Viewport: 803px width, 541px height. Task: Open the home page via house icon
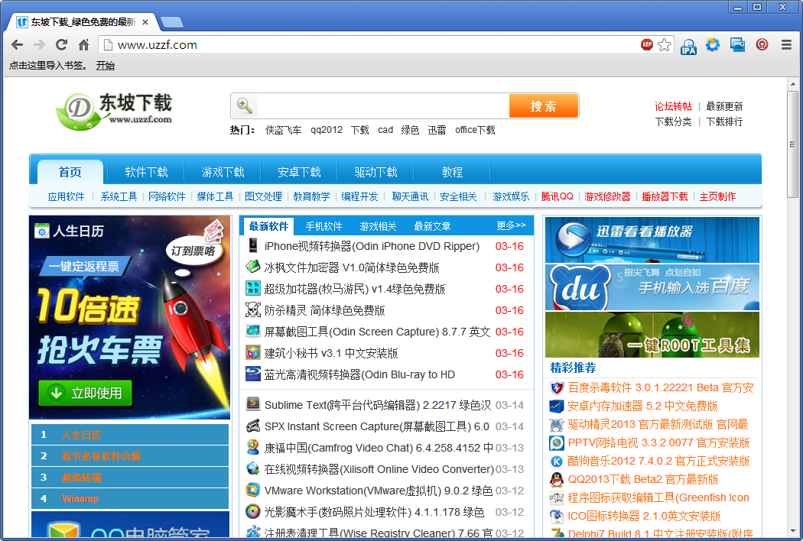[x=83, y=45]
